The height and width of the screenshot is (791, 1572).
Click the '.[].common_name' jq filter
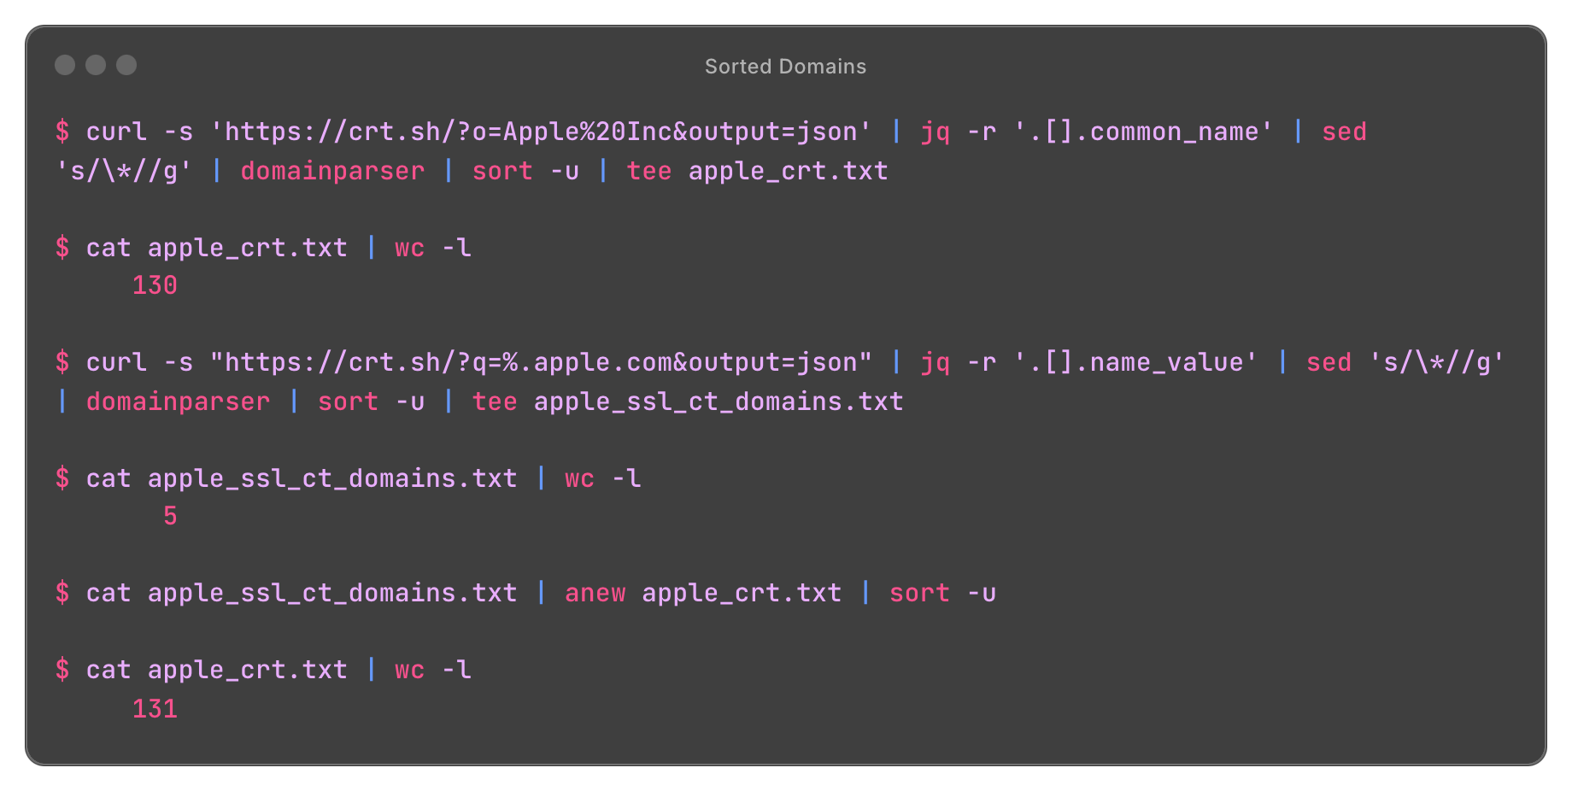coord(1143,132)
